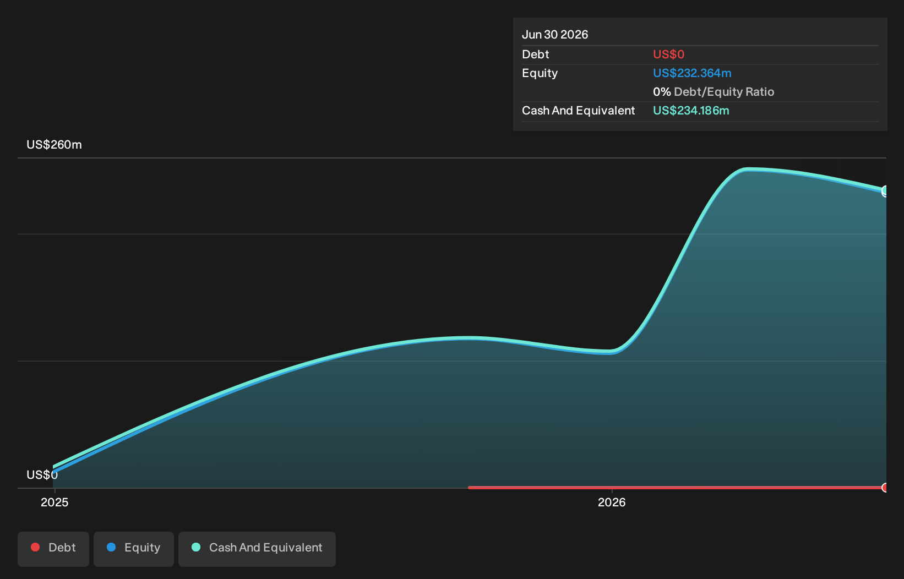Viewport: 904px width, 579px height.
Task: Click the 2025 axis label
Action: (x=55, y=502)
